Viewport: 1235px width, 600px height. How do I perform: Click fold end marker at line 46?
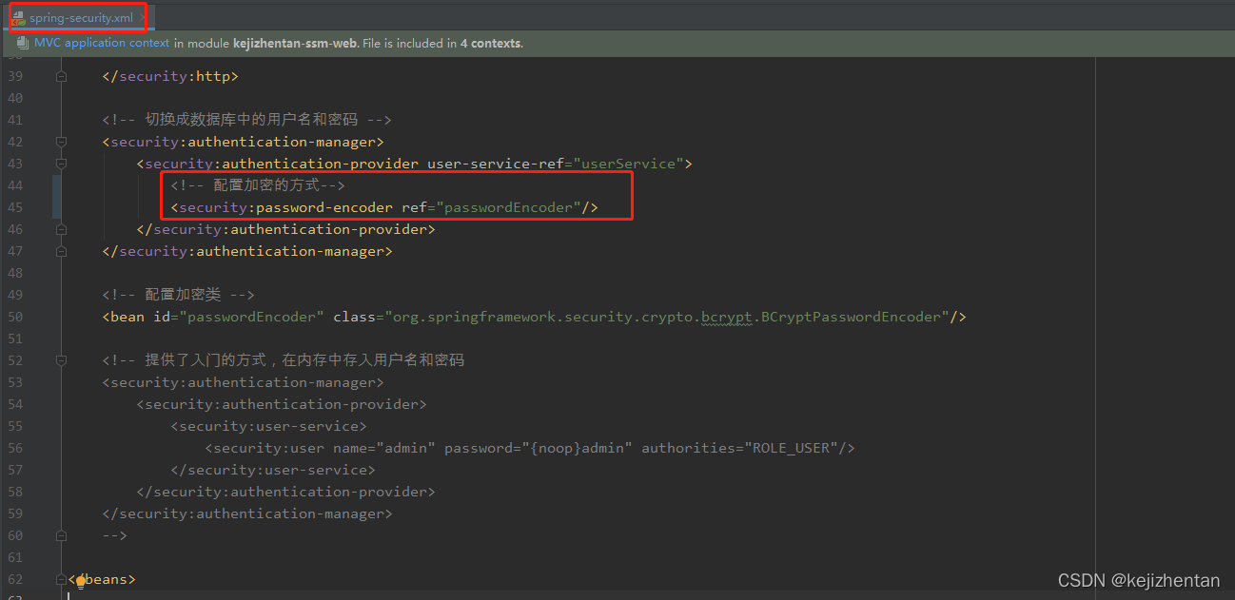[61, 229]
